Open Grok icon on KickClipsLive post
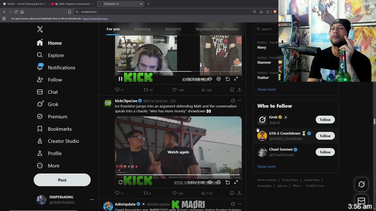 tap(233, 101)
